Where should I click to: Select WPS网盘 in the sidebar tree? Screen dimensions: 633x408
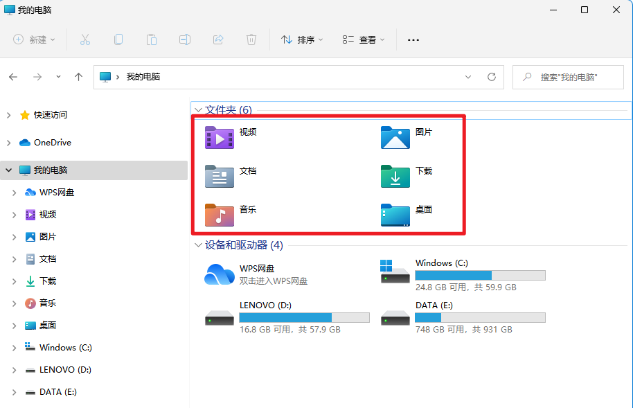pos(57,193)
